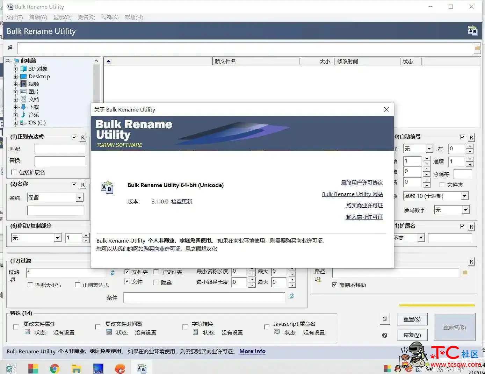Open the 更名(R) menu
Image resolution: width=485 pixels, height=374 pixels.
click(x=86, y=17)
